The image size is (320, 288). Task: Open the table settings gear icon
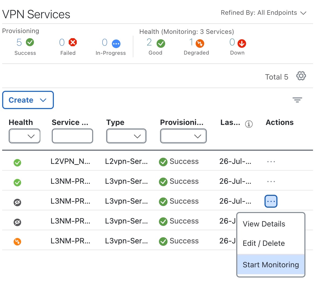(x=301, y=76)
